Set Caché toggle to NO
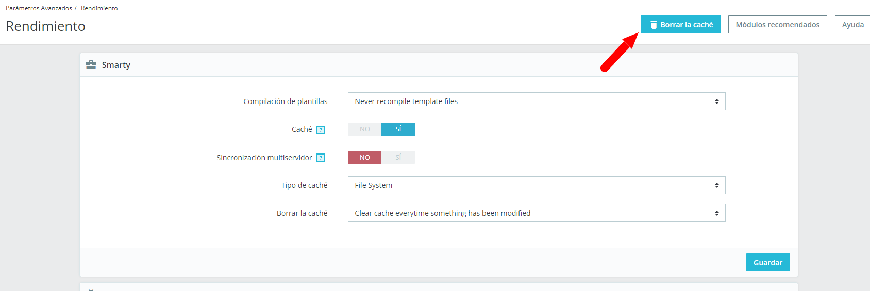The width and height of the screenshot is (870, 291). pos(365,129)
